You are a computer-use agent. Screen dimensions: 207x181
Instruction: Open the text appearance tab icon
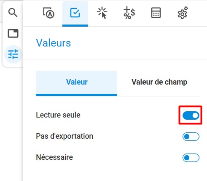tap(48, 13)
